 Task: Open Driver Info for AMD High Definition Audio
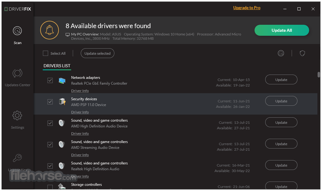click(x=80, y=134)
